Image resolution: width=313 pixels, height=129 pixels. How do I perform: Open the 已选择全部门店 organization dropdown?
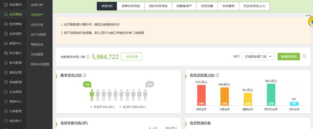pyautogui.click(x=257, y=57)
